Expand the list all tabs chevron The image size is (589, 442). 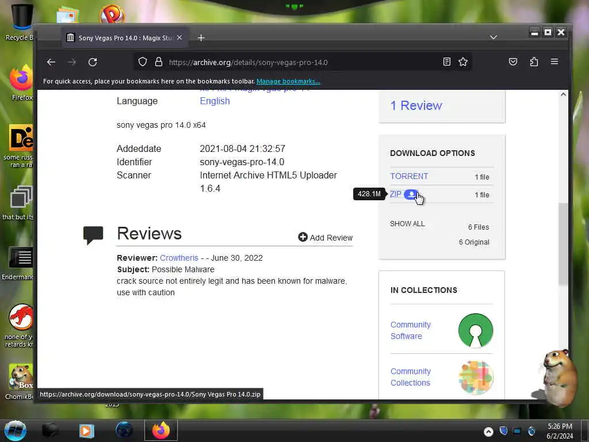pos(493,37)
